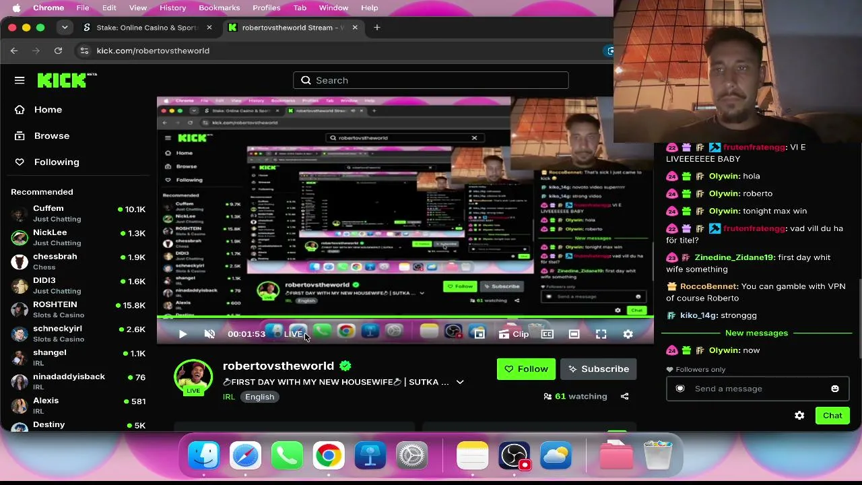The height and width of the screenshot is (485, 862).
Task: Create a Clip from the stream
Action: click(x=514, y=334)
